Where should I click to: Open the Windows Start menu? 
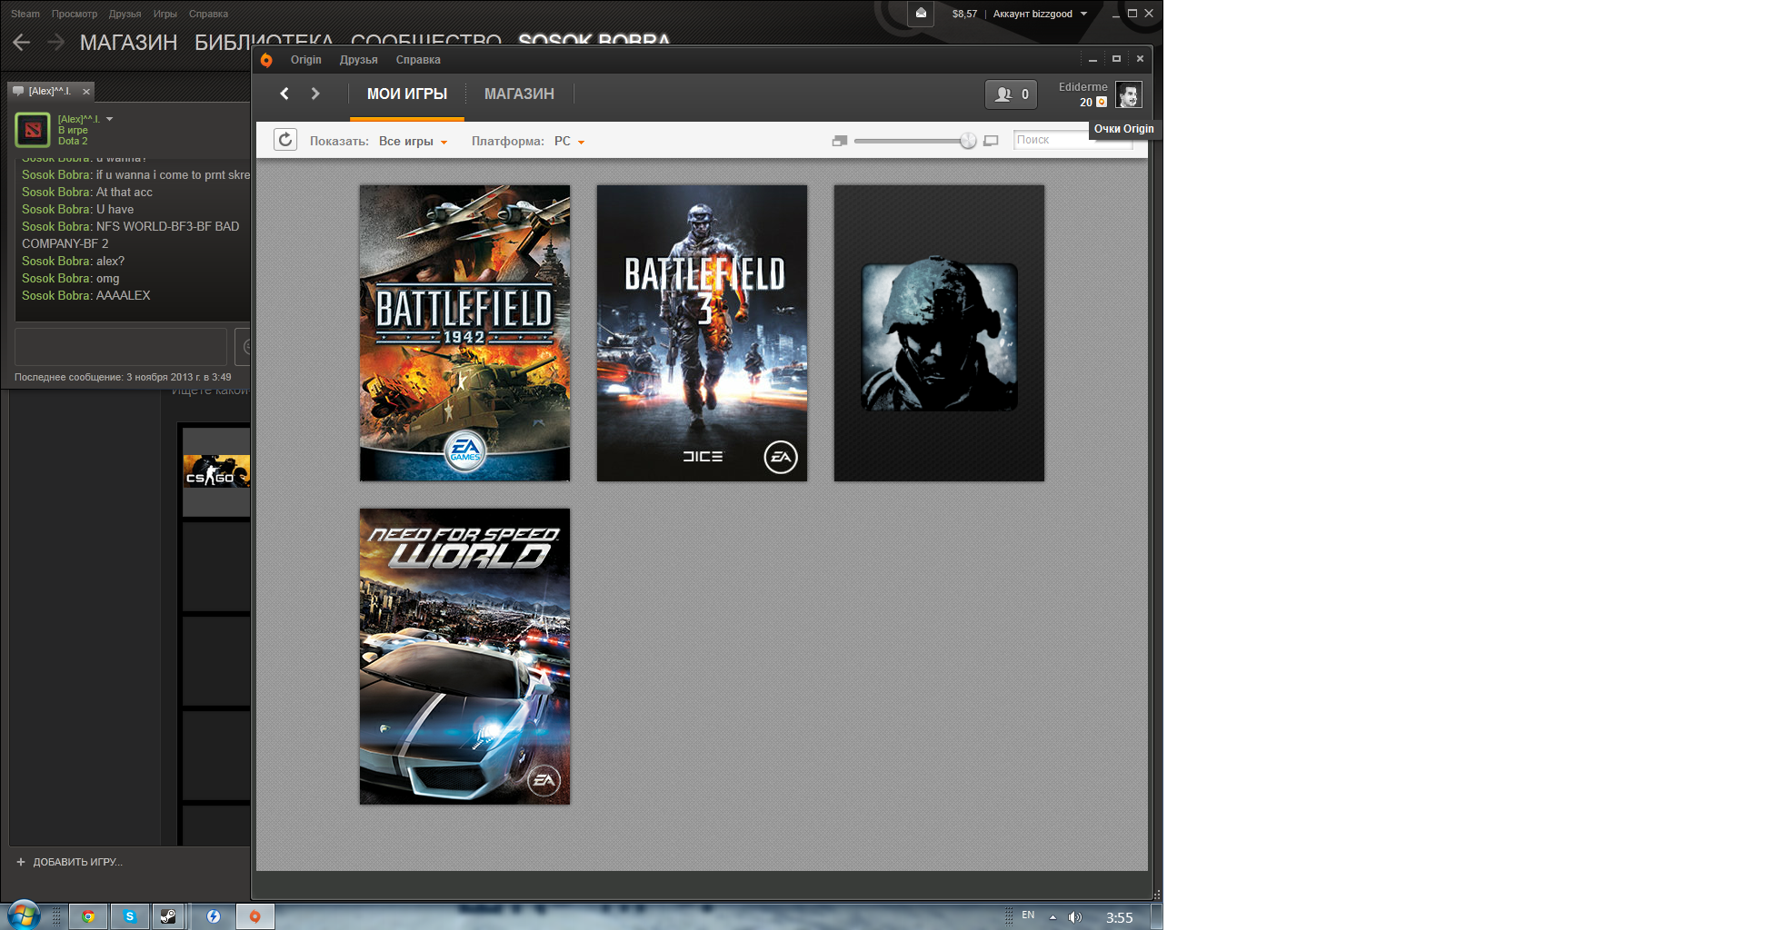pyautogui.click(x=24, y=915)
